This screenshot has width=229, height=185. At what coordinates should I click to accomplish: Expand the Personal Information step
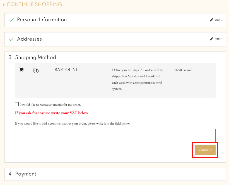(42, 20)
